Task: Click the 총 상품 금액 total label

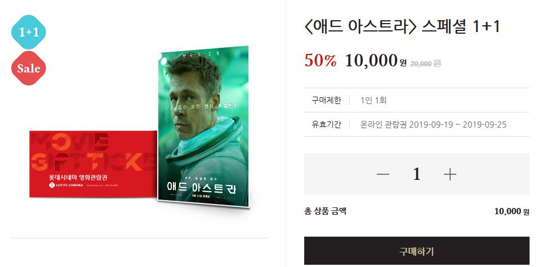Action: click(x=325, y=211)
